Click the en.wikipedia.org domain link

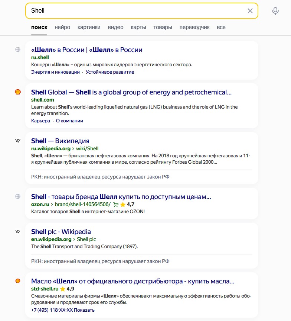[51, 239]
